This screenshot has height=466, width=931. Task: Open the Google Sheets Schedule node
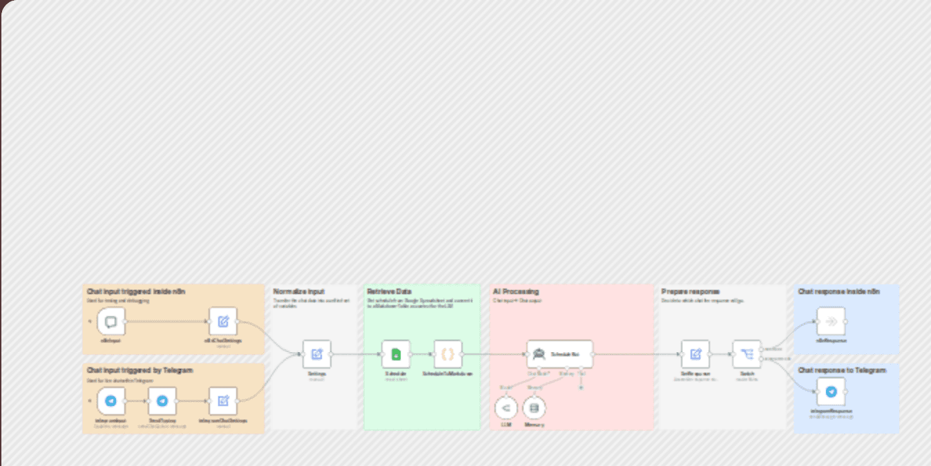pyautogui.click(x=396, y=354)
